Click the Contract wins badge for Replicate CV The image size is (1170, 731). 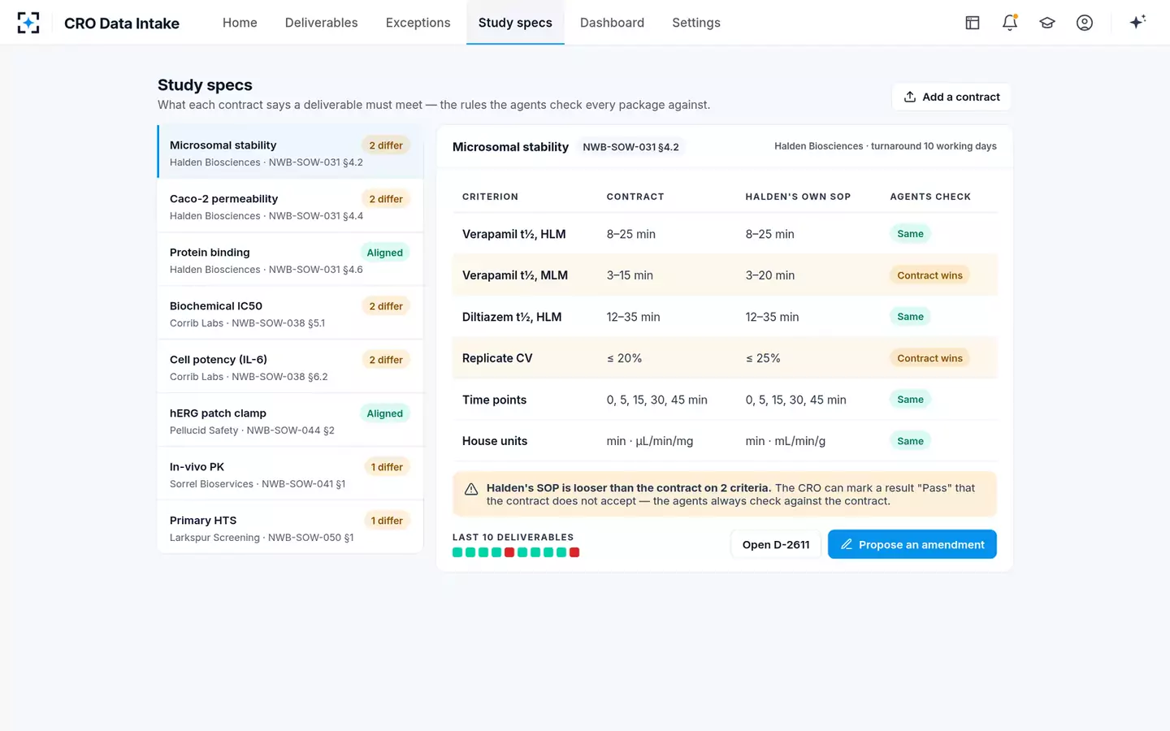point(929,358)
